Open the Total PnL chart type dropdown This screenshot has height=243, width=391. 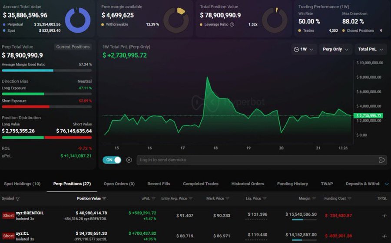[x=370, y=49]
